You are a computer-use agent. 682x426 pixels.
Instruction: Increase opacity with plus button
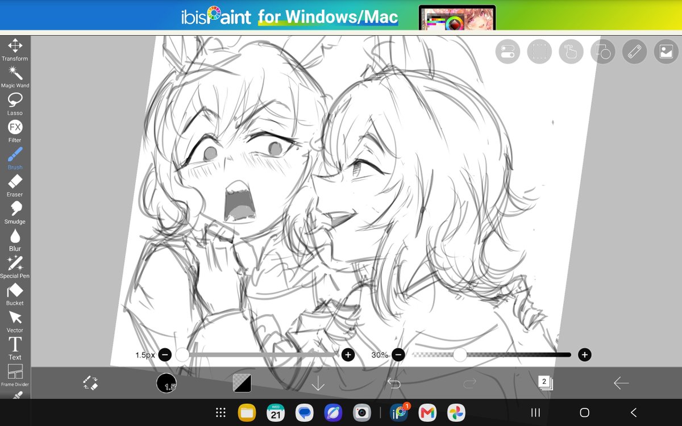[x=584, y=355]
